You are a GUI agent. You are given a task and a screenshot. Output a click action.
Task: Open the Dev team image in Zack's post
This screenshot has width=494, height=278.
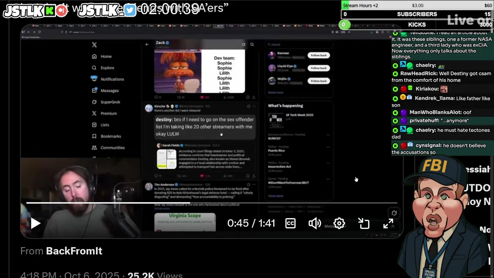(200, 71)
